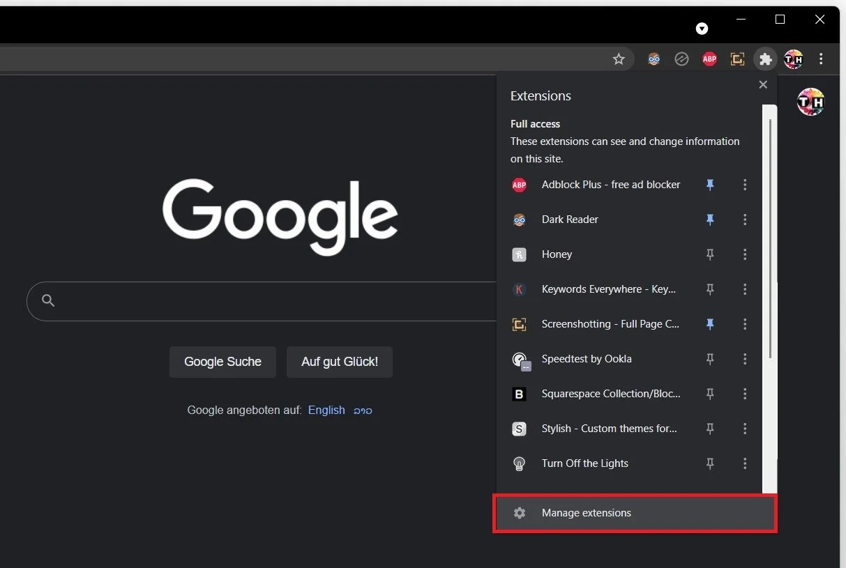Open the Chrome profile avatar in toolbar
The image size is (846, 568).
coord(793,59)
